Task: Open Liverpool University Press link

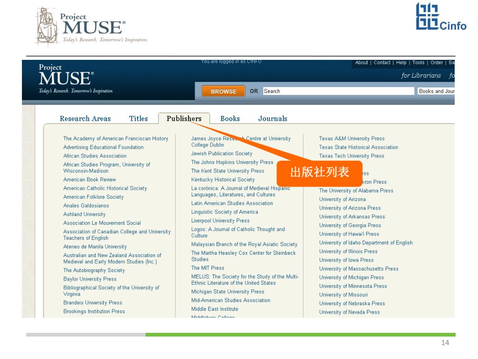Action: pos(220,221)
